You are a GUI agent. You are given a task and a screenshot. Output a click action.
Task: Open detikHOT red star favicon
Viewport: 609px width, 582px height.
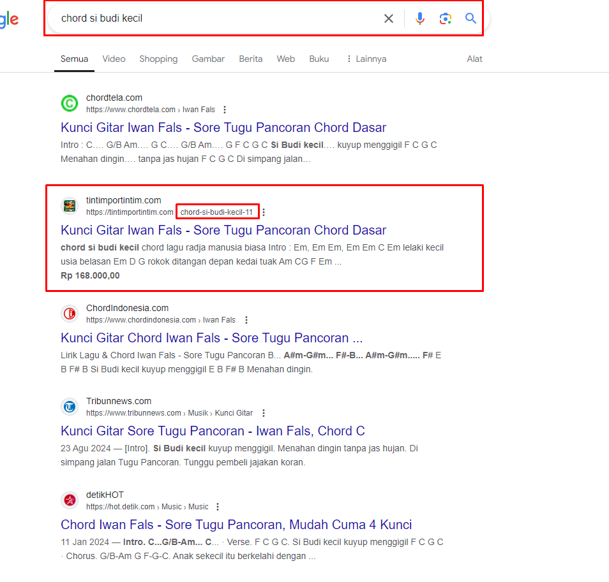pos(70,500)
